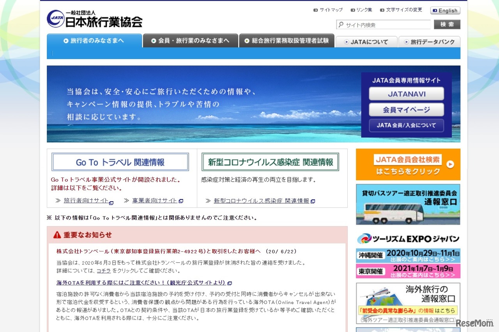Open the JATANAVI member site button
Viewport: 499px width, 332px height.
406,93
